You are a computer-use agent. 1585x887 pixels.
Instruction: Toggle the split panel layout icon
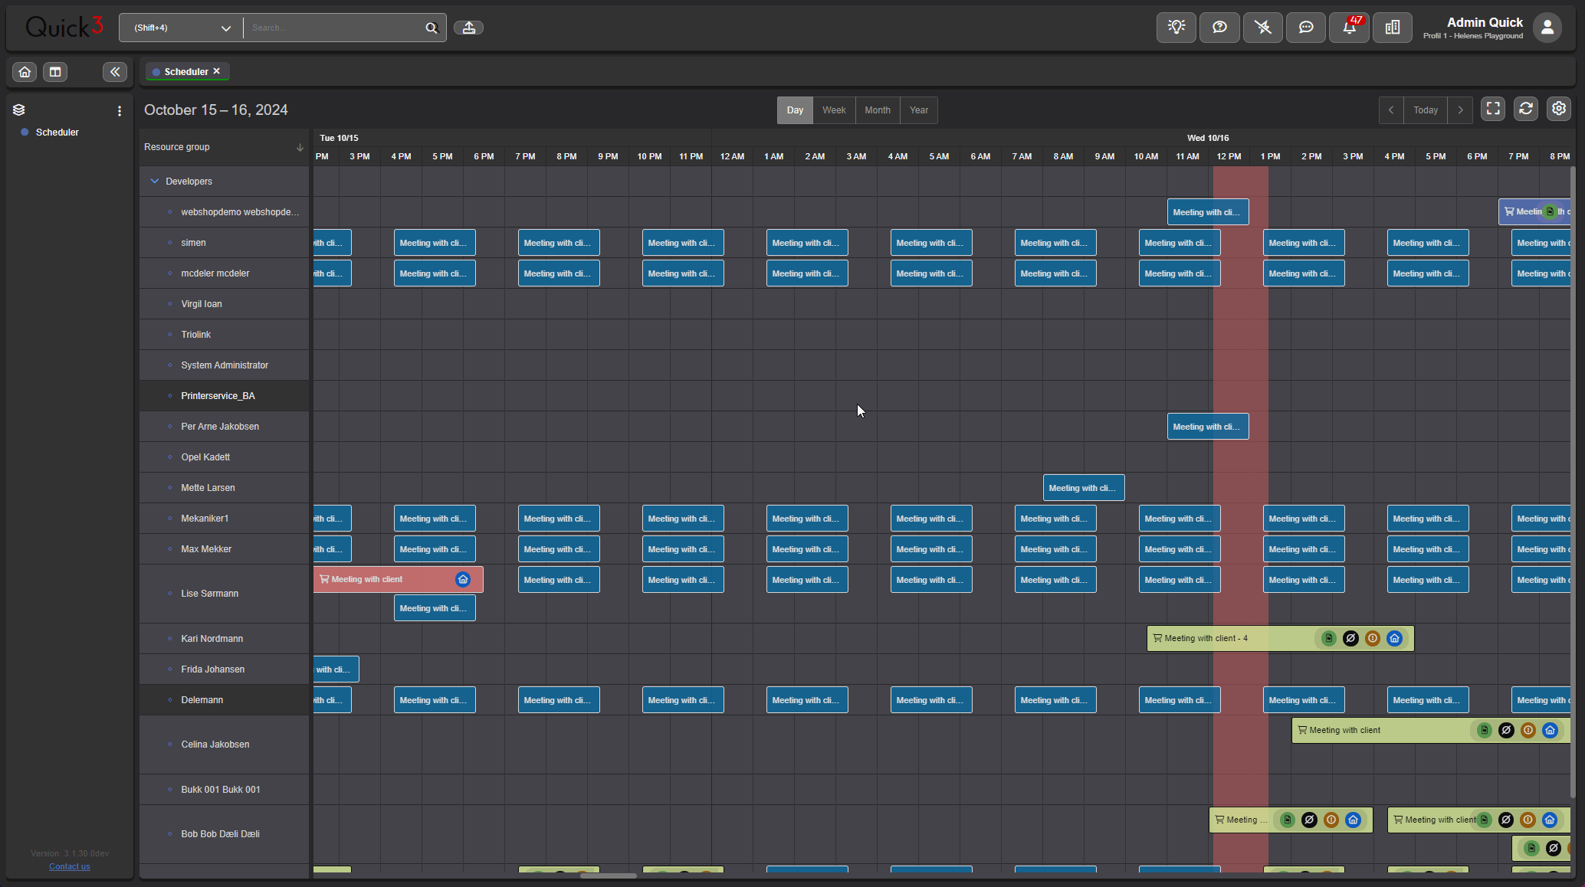[x=55, y=72]
